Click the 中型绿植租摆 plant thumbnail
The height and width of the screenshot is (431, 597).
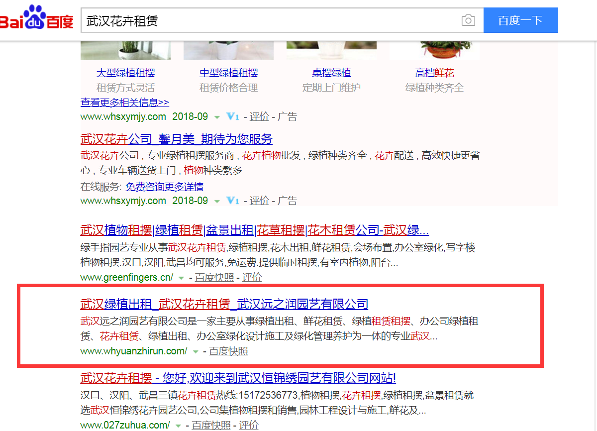click(228, 51)
